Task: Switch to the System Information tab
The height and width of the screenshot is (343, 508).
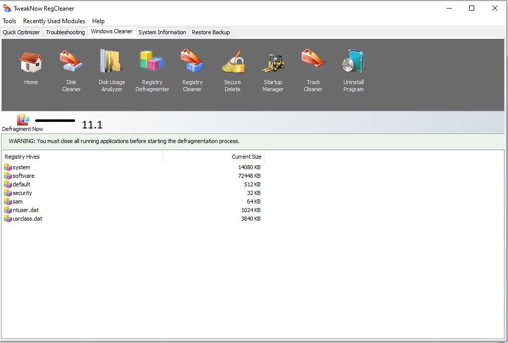Action: [162, 32]
